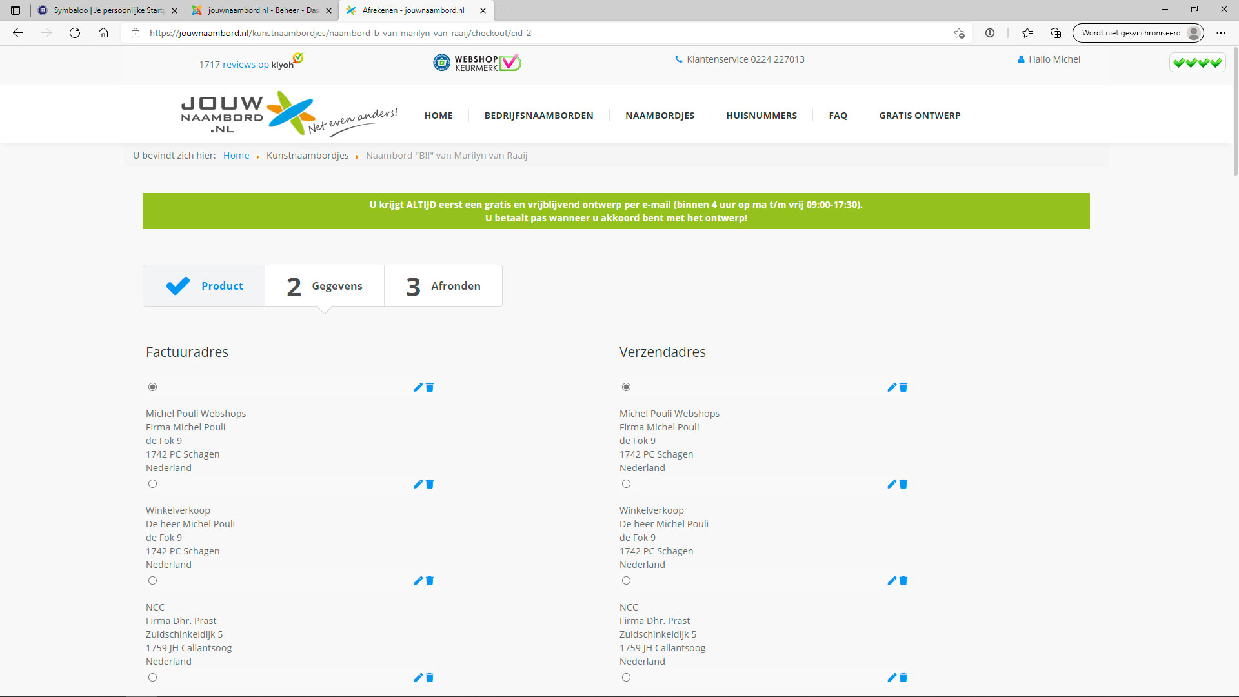Select Michel Pouli Webshops as Factuuradres
Image resolution: width=1239 pixels, height=697 pixels.
tap(152, 387)
